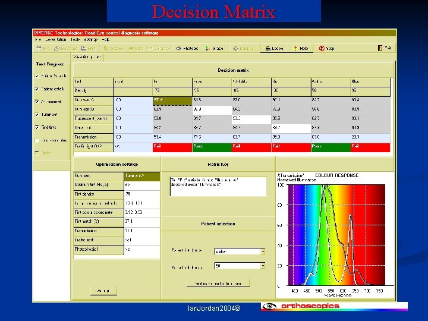Click the button below the tint density dropdown
This screenshot has height=321, width=428.
(218, 284)
